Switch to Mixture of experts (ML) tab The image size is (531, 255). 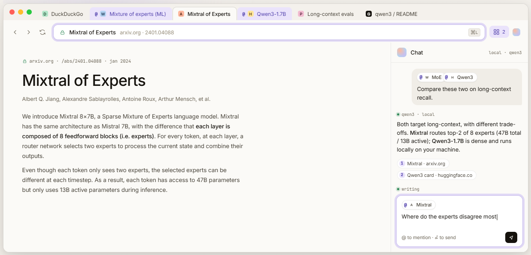coord(130,14)
